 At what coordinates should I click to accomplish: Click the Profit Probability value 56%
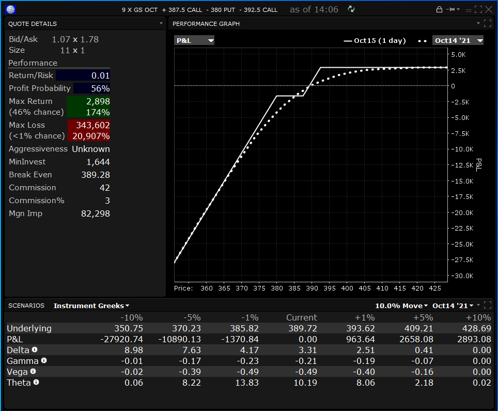(x=100, y=88)
